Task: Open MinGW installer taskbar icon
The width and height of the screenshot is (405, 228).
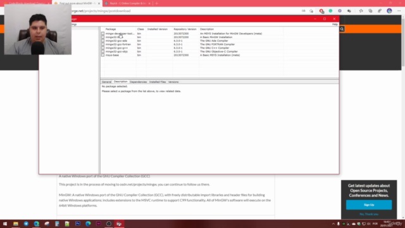Action: click(x=119, y=224)
